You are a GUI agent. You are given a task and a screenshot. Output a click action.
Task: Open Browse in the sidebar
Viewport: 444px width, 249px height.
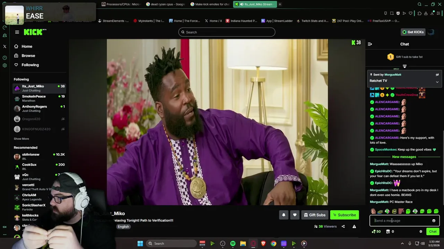click(x=25, y=56)
